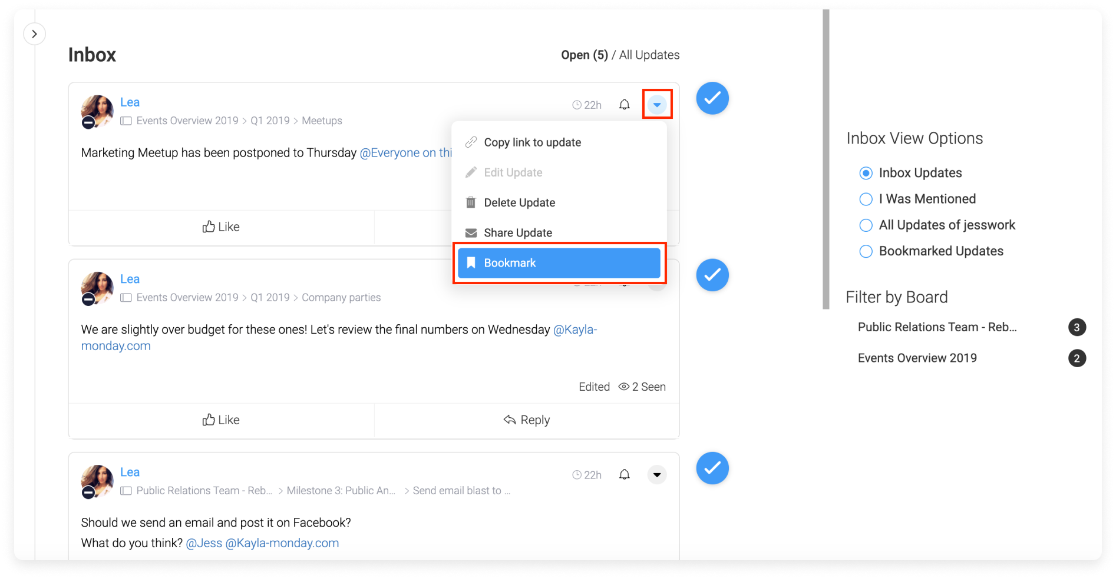Screen dimensions: 1116x579
Task: Mark the Company parties update as read
Action: [x=712, y=275]
